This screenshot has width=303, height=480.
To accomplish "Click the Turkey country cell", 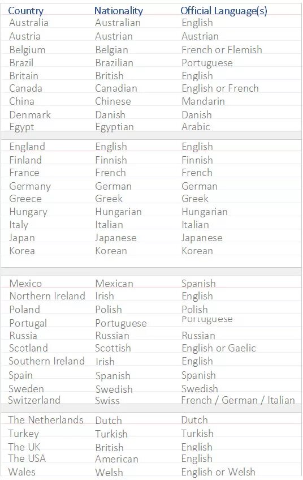I will point(24,434).
